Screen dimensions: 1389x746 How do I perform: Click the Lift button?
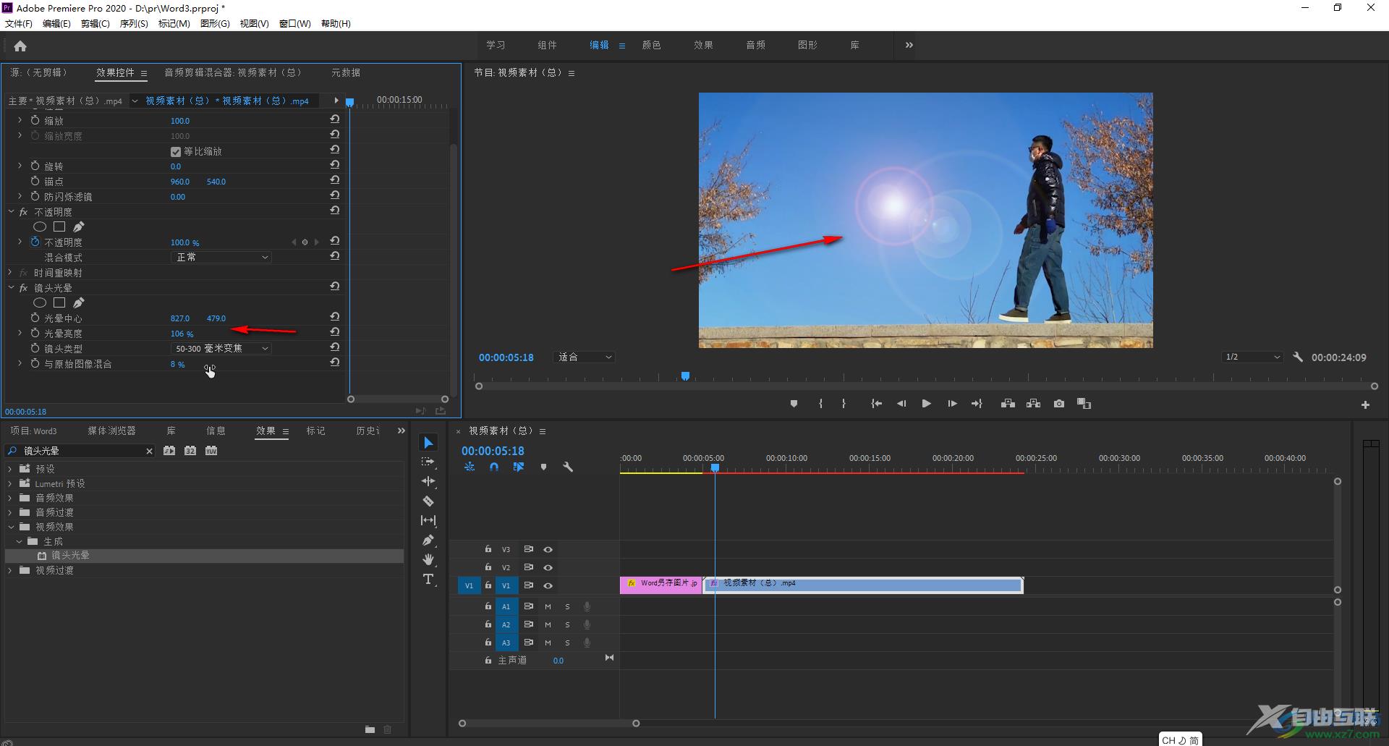click(x=1008, y=404)
